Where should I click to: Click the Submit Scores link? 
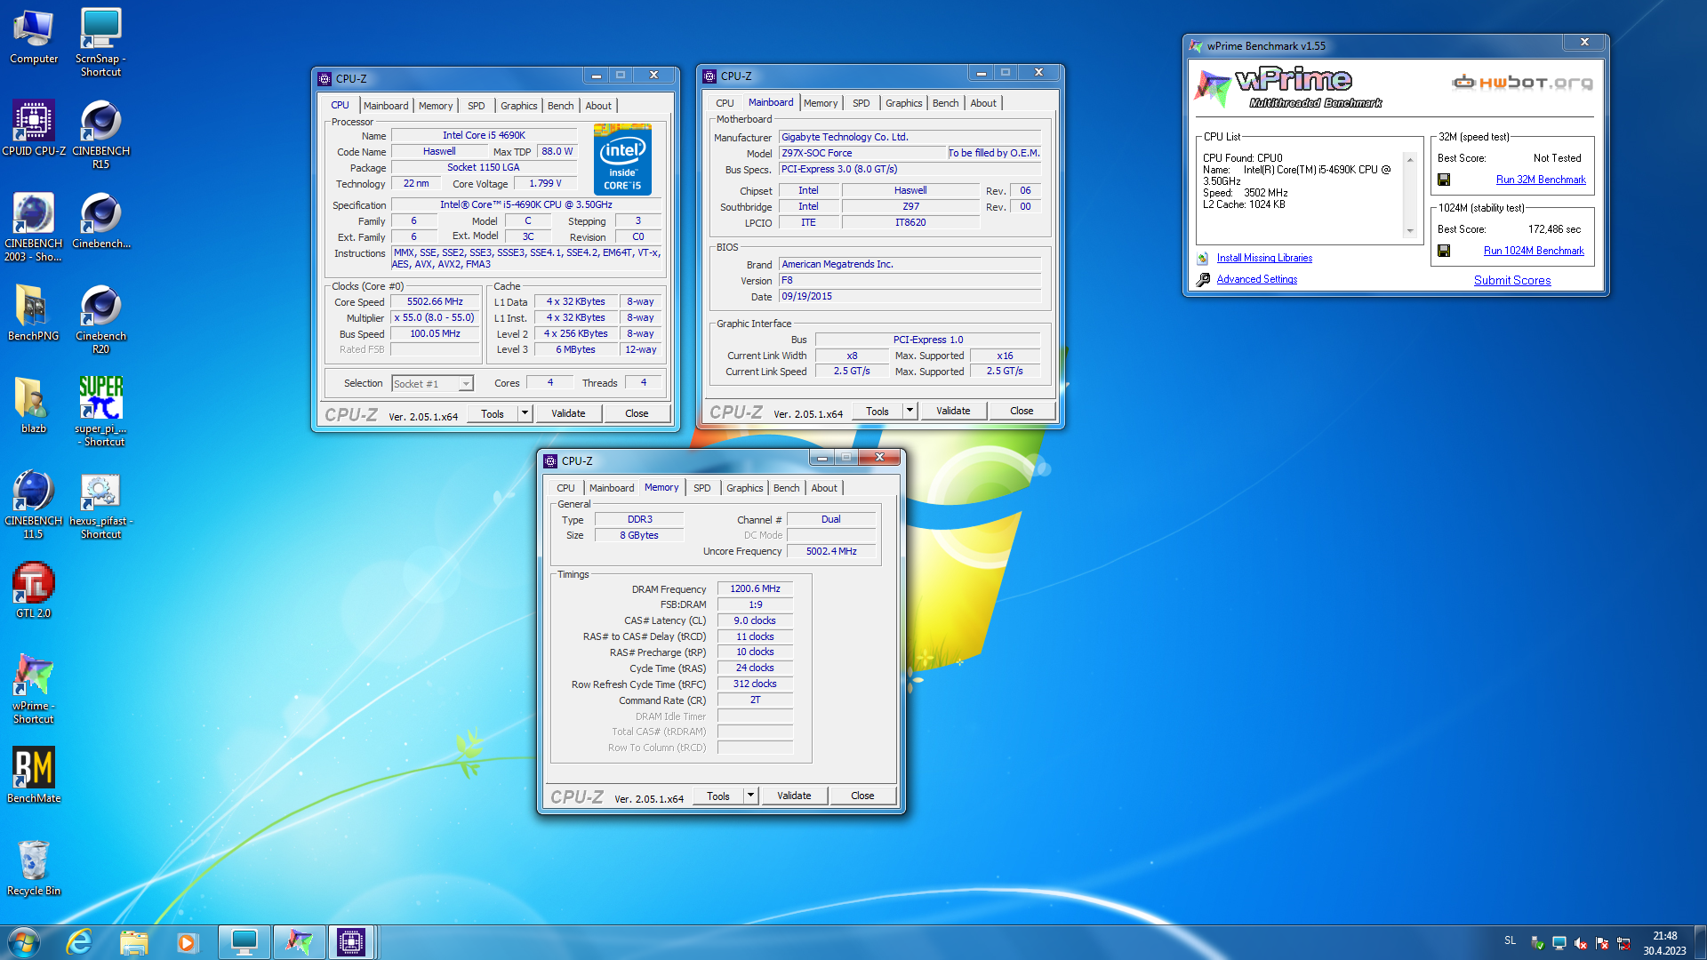1512,280
